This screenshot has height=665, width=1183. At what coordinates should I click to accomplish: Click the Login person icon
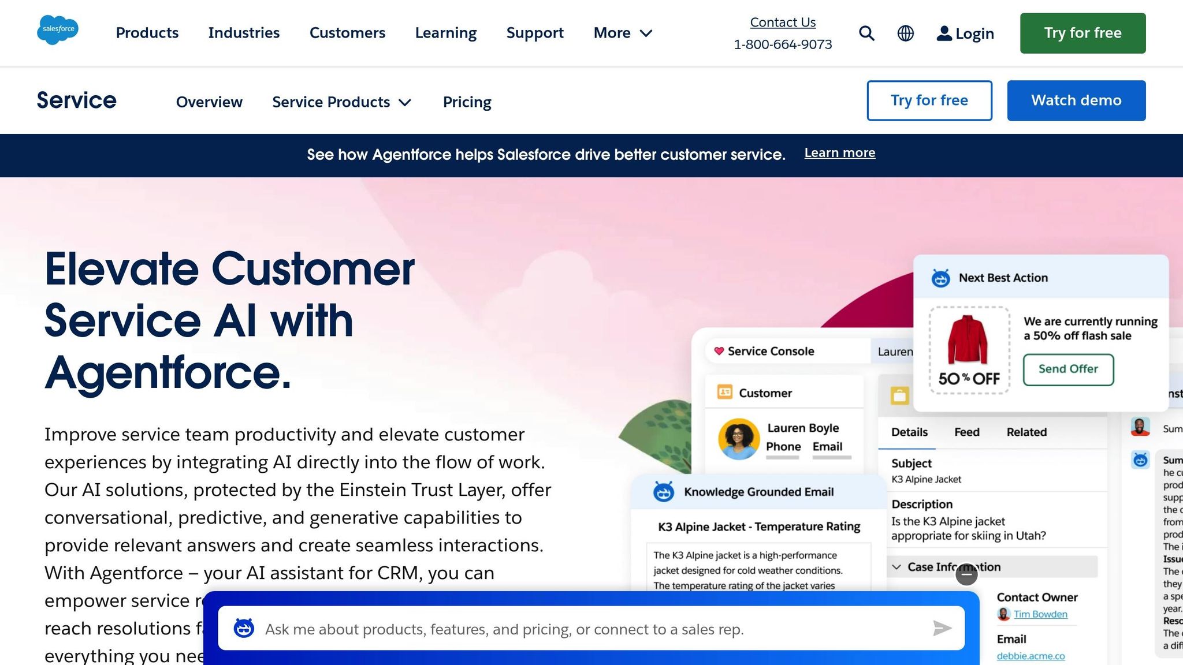click(944, 33)
